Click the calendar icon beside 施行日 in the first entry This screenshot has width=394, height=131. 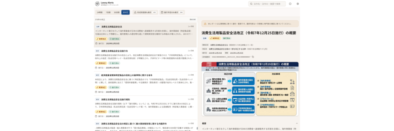tap(96, 43)
